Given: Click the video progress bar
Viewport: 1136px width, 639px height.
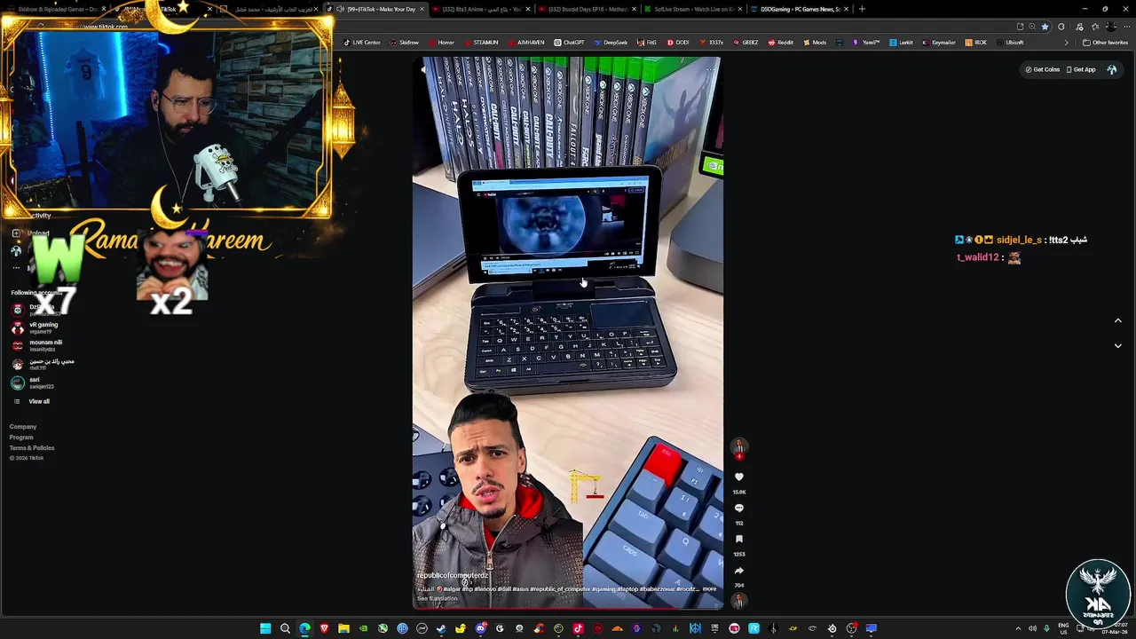Looking at the screenshot, I should [568, 608].
